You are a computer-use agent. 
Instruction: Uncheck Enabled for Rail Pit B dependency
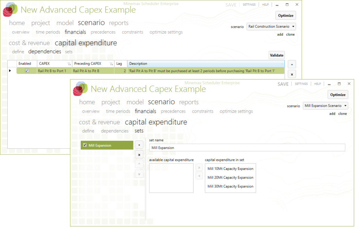tap(27, 71)
